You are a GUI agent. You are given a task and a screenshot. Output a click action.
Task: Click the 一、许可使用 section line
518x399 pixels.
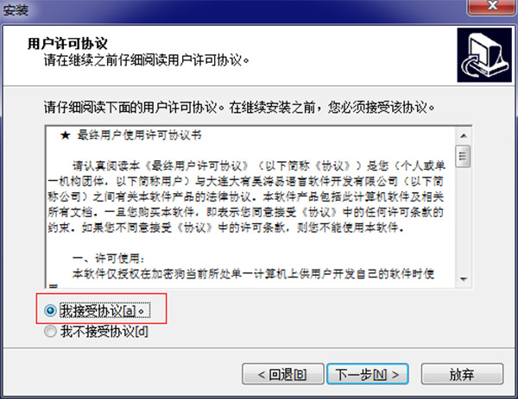109,259
